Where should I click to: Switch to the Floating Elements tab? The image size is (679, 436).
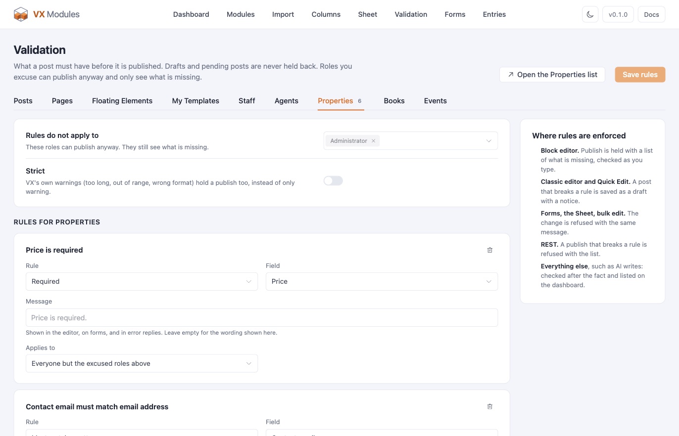click(x=122, y=101)
